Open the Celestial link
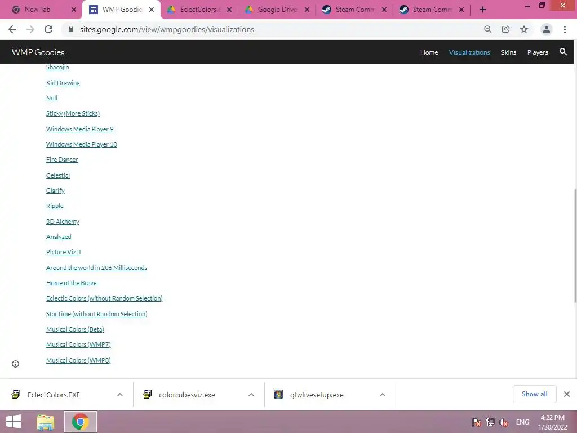 tap(58, 175)
